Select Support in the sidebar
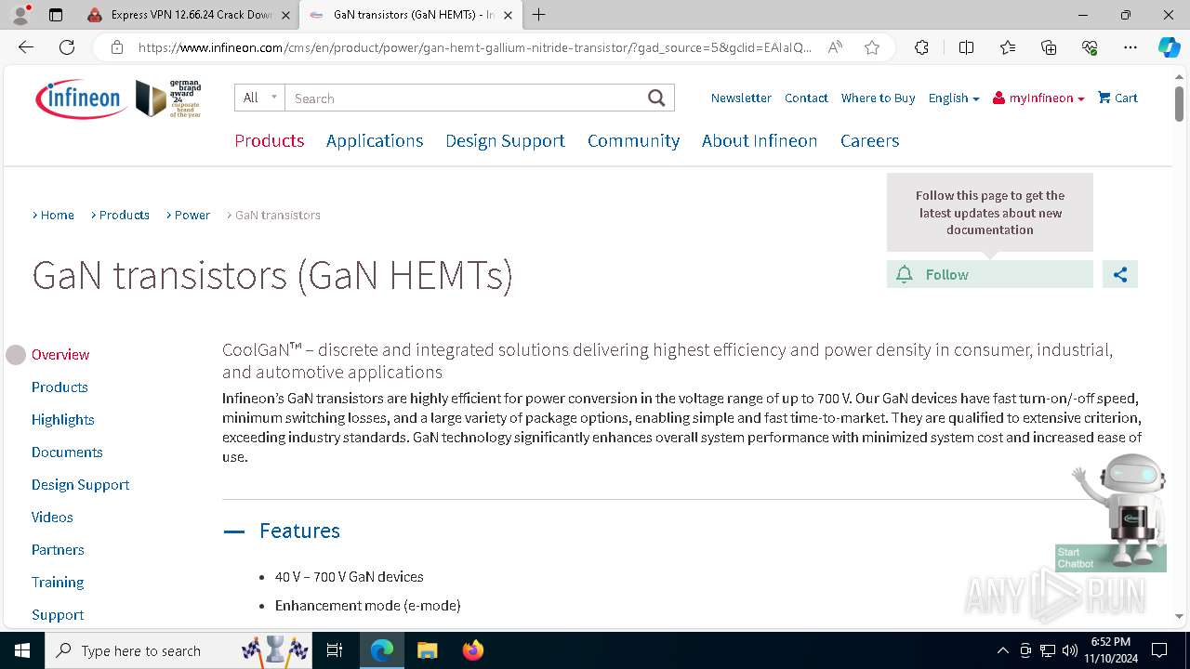 (x=58, y=614)
